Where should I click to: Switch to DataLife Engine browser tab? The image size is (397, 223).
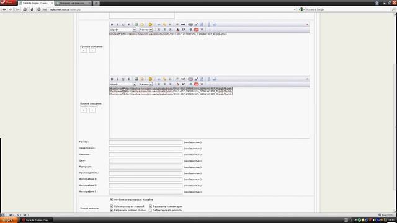pyautogui.click(x=36, y=3)
